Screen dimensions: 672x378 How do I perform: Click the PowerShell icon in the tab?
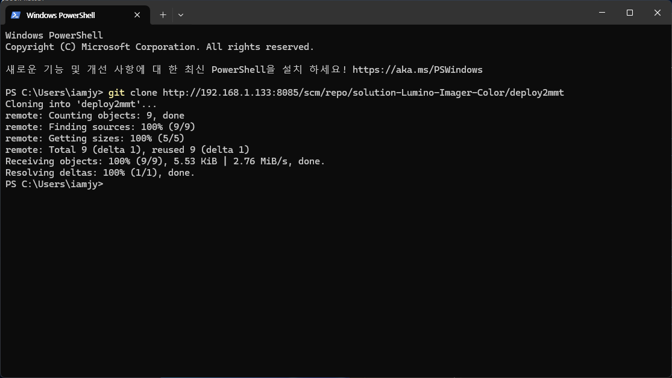point(16,15)
